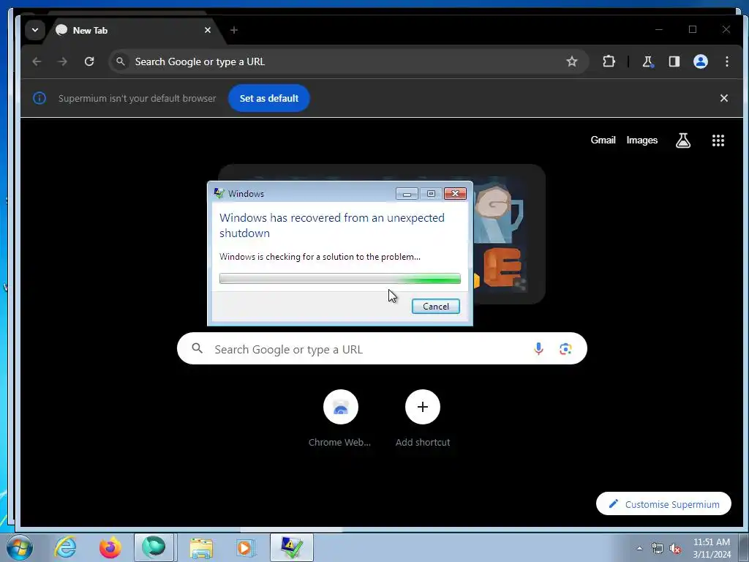The image size is (749, 562).
Task: Open Chrome Web Store shortcut
Action: 340,419
